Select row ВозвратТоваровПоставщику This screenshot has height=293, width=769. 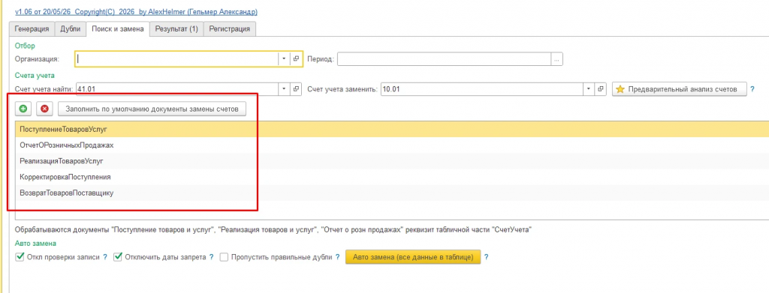(x=392, y=193)
